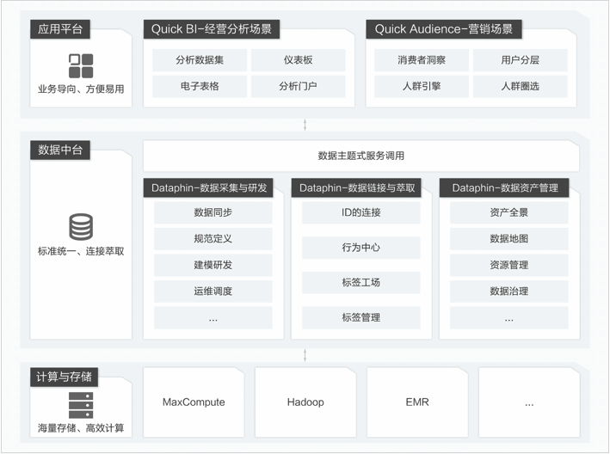Screen dimensions: 610x454
Task: Select the 计算与存储 header label
Action: click(x=65, y=377)
